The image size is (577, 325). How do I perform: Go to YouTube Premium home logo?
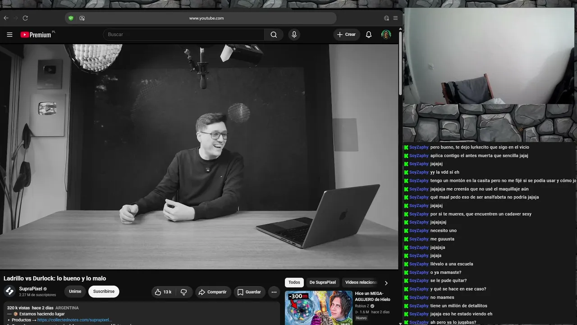(36, 35)
